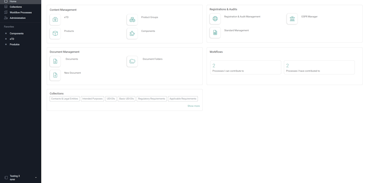Open Administration from the sidebar
Image resolution: width=366 pixels, height=183 pixels.
18,18
